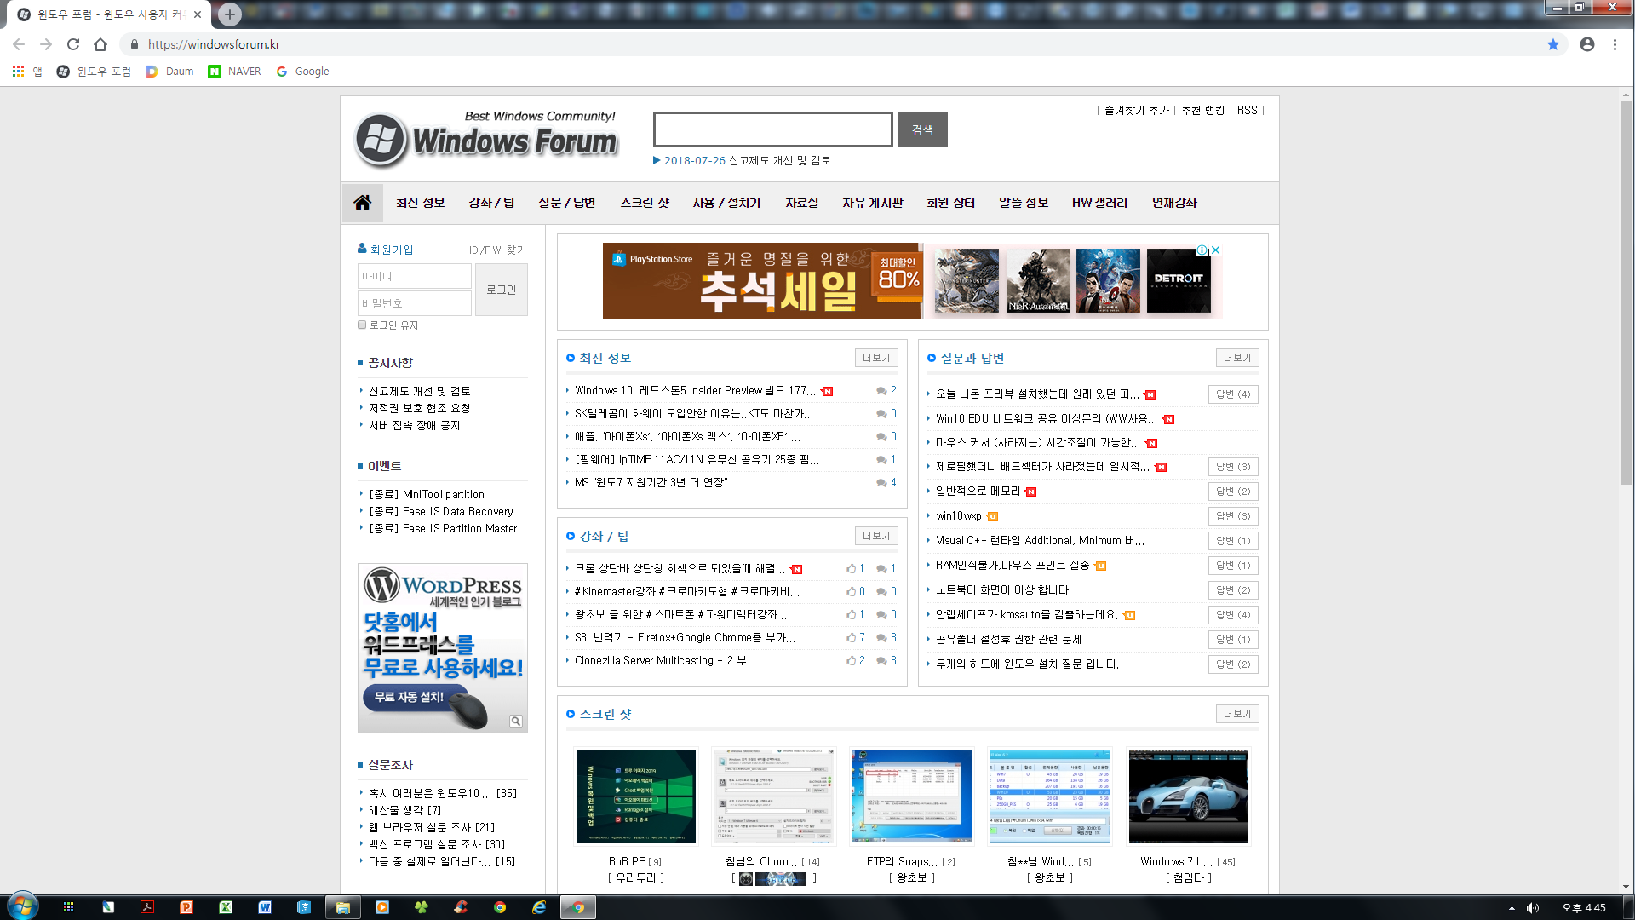Click the page vertical scrollbar thumb
Screen dimensions: 1635x920
[x=1626, y=294]
